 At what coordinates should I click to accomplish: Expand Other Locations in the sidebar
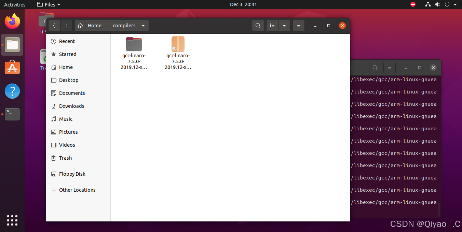point(77,190)
